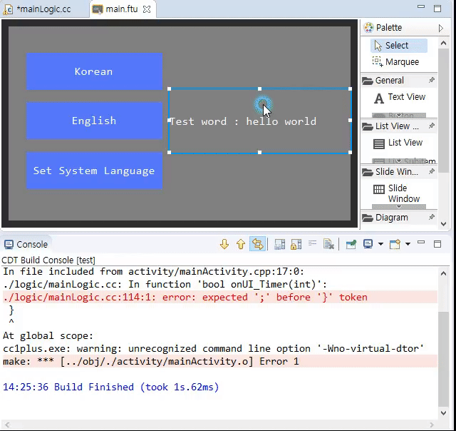Screen dimensions: 456x431
Task: Select the Korean button in designer
Action: 94,71
